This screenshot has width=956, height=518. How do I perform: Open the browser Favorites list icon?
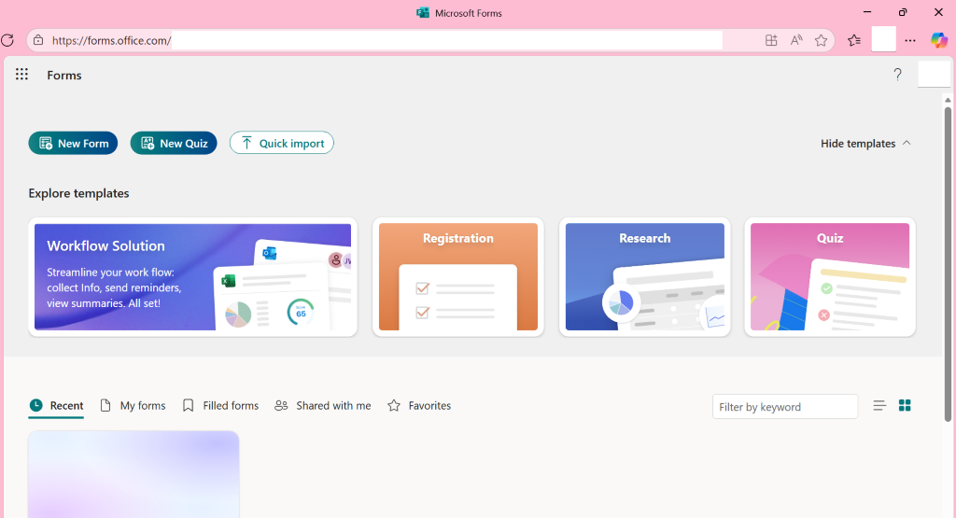pyautogui.click(x=854, y=41)
